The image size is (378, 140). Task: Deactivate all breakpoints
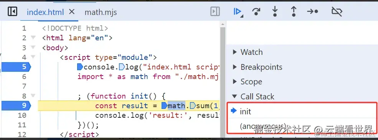click(337, 12)
